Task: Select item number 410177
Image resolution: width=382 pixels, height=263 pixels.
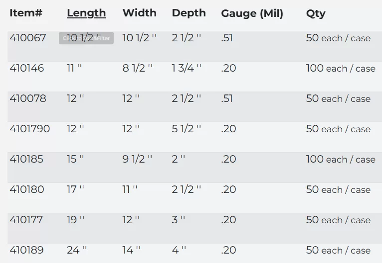Action: [x=26, y=220]
